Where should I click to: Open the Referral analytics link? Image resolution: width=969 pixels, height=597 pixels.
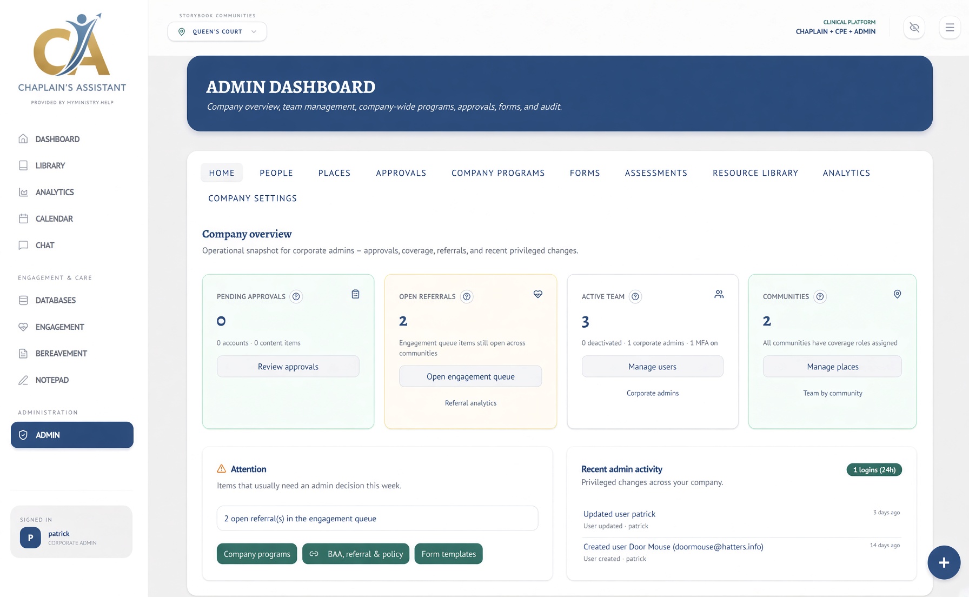click(x=470, y=403)
